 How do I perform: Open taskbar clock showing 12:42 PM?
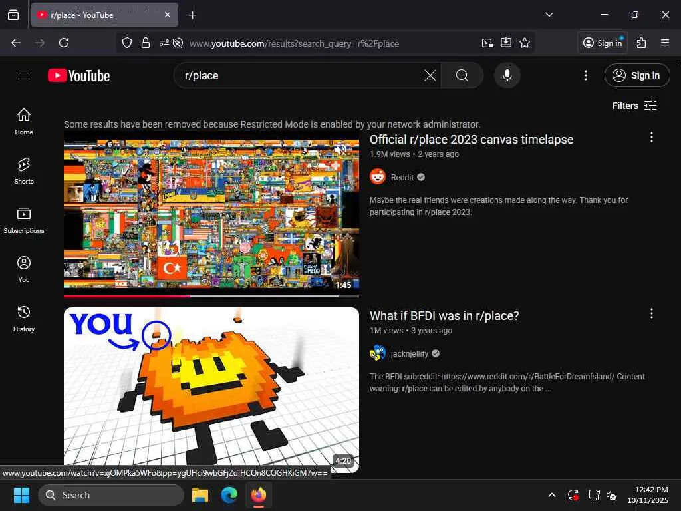pyautogui.click(x=648, y=495)
